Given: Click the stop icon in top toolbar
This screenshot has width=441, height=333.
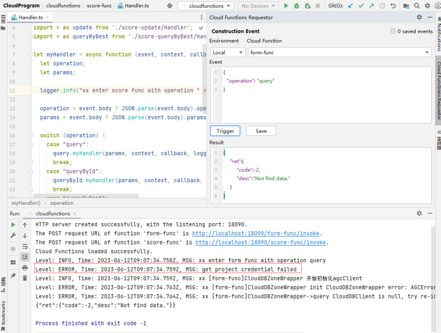Looking at the screenshot, I should [318, 5].
